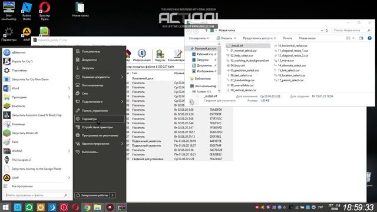Image resolution: width=377 pixels, height=212 pixels.
Task: Open Chrome from the taskbar
Action: point(87,207)
